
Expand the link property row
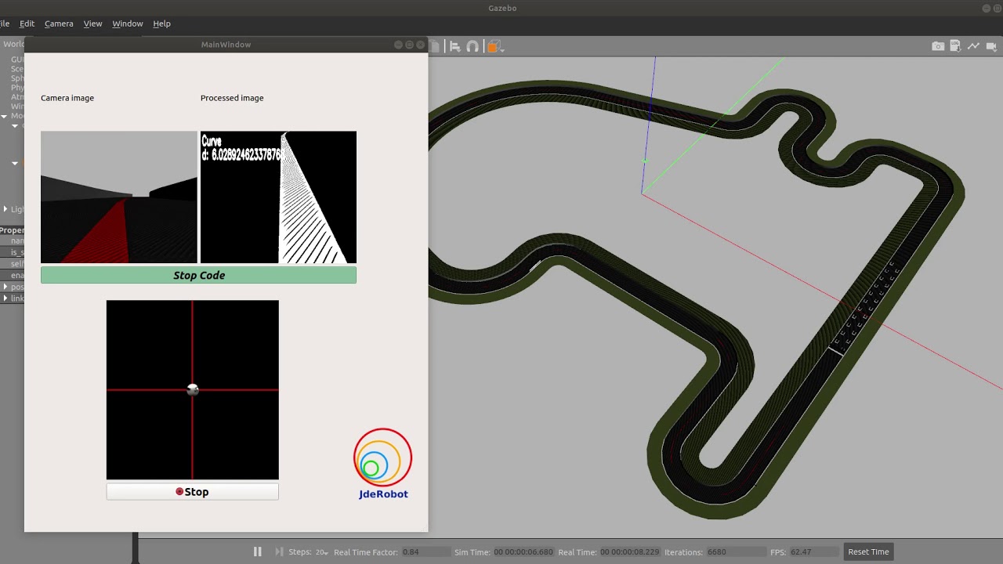pos(5,298)
